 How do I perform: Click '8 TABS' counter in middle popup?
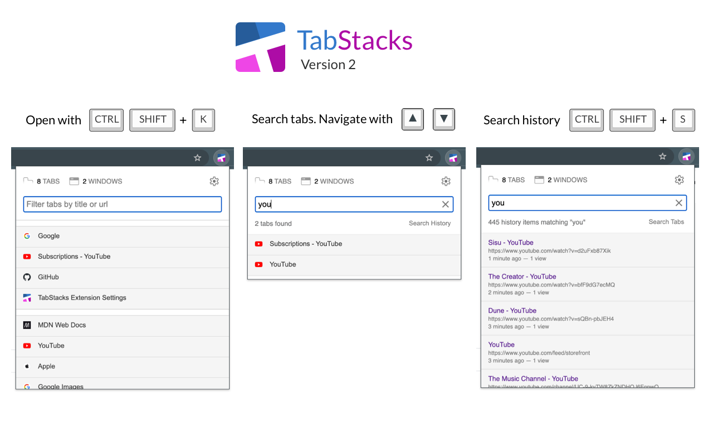[273, 181]
